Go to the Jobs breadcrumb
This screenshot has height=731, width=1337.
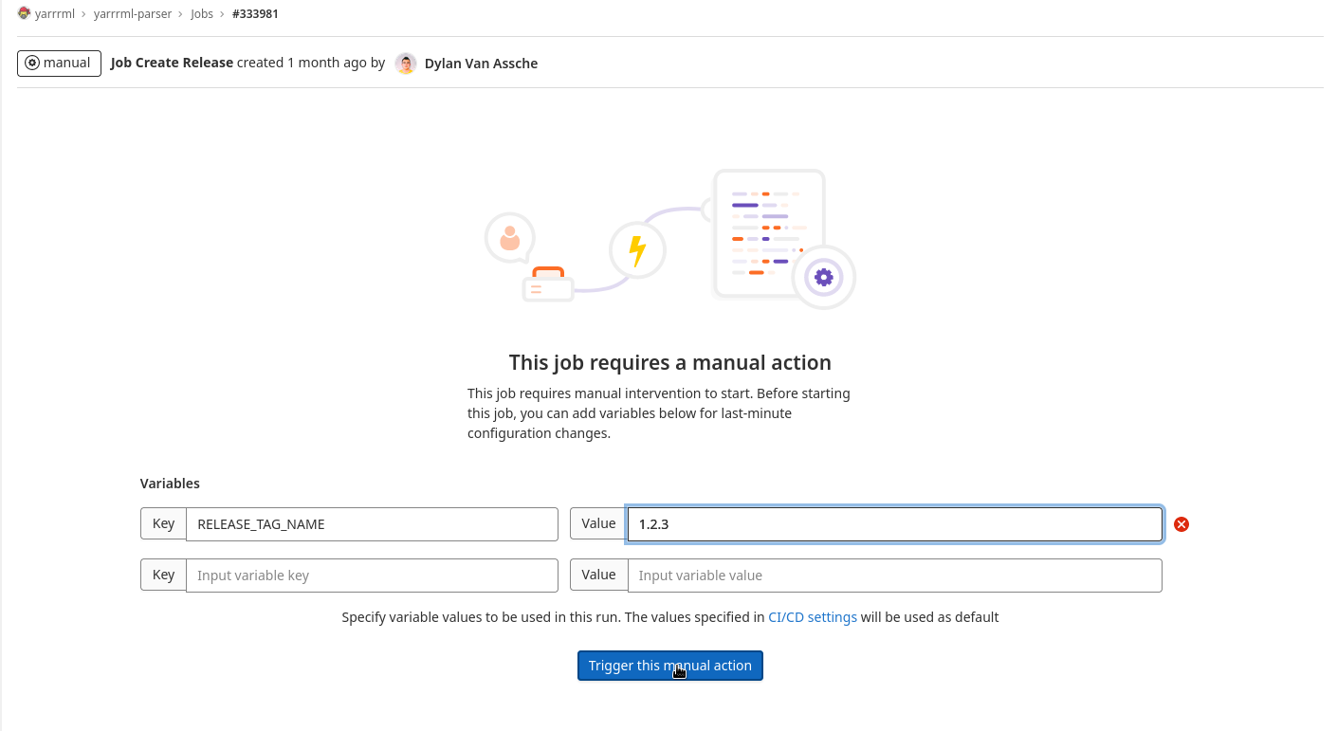click(201, 14)
